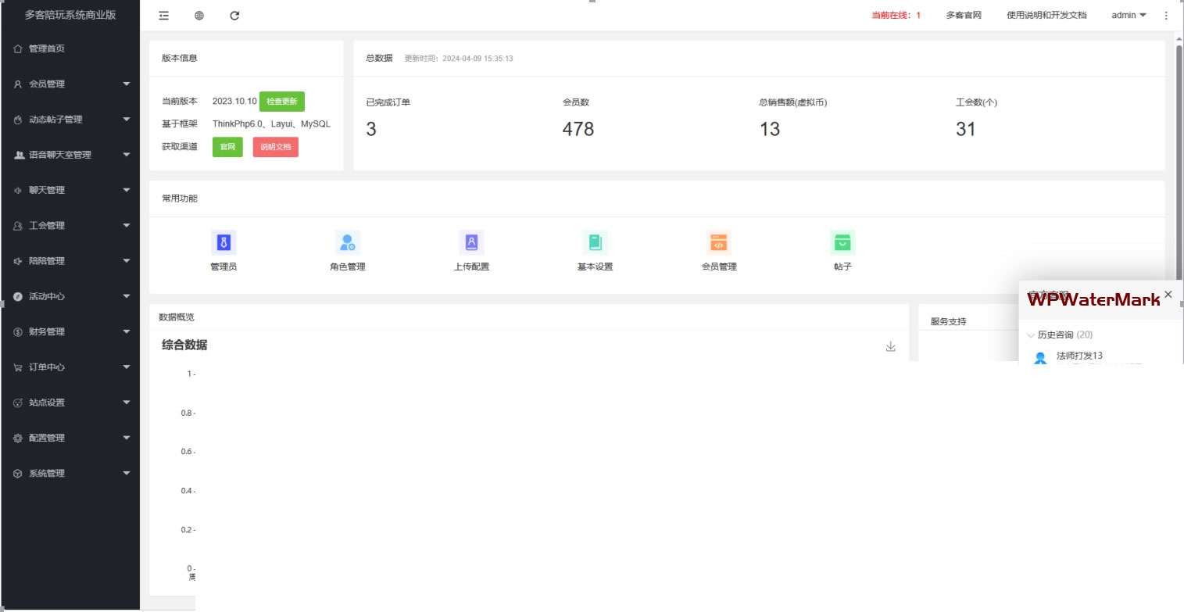This screenshot has width=1184, height=612.
Task: Expand the 会员管理 sidebar menu
Action: (70, 84)
